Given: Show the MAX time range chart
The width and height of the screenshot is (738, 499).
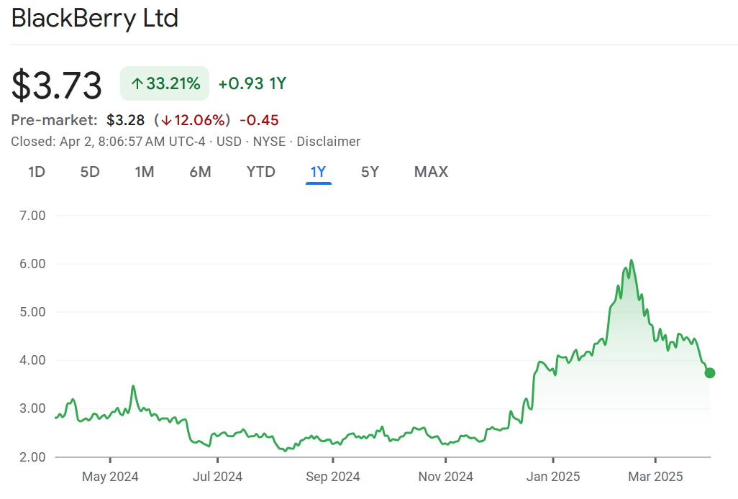Looking at the screenshot, I should 431,172.
